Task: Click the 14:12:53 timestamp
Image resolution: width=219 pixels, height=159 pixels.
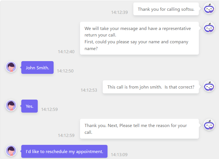Action: point(89,90)
